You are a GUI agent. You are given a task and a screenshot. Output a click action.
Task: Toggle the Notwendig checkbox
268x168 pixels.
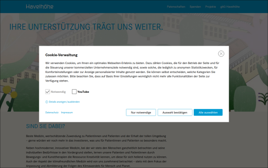(x=47, y=92)
